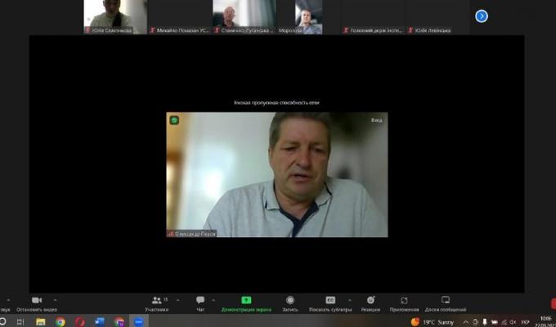The image size is (556, 327).
Task: Click the Показать субтитры CC icon
Action: (330, 300)
